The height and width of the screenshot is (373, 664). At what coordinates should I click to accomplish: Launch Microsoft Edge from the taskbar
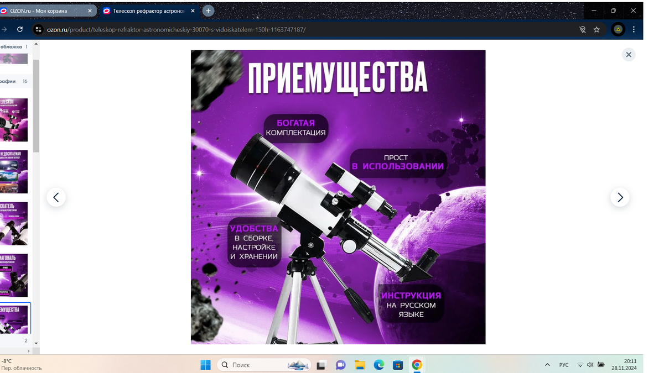click(378, 365)
